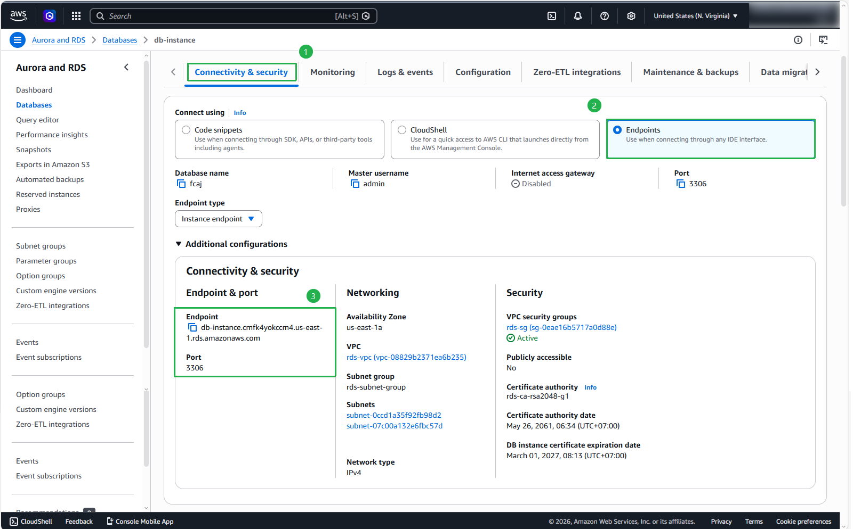Select the CloudShell connect option
The width and height of the screenshot is (853, 529).
(495, 139)
